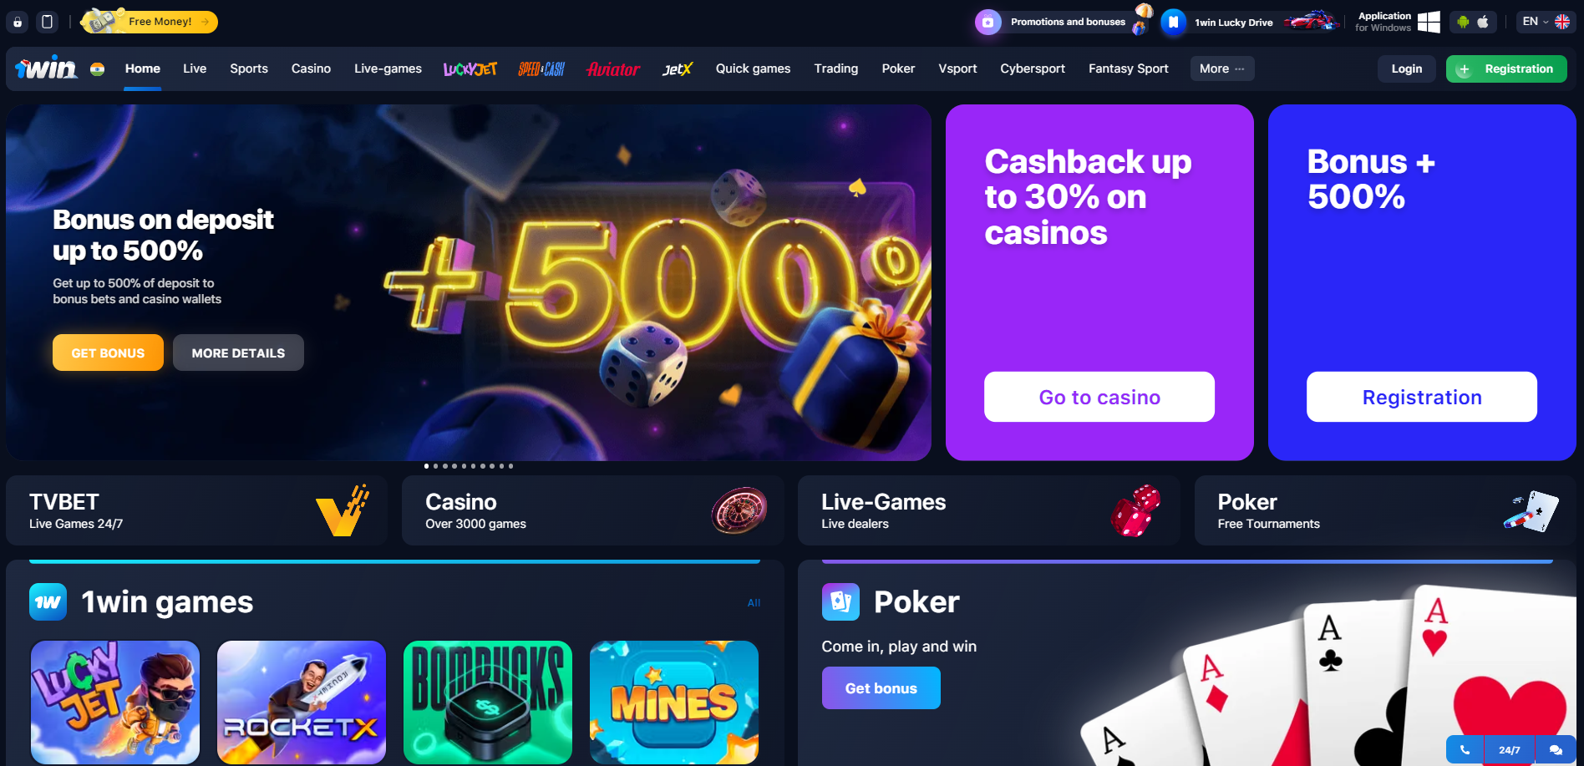Viewport: 1584px width, 766px height.
Task: Click the lock icon in top bar
Action: click(x=18, y=22)
